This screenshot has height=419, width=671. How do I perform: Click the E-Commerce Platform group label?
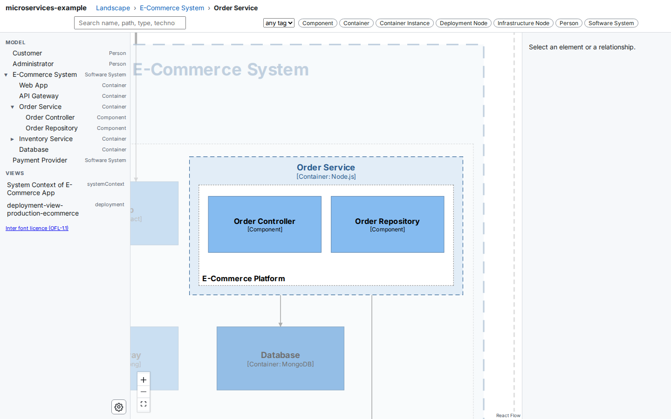point(244,278)
